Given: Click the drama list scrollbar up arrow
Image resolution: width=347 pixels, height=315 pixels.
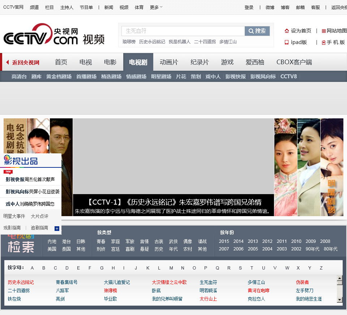Looking at the screenshot, I should (339, 278).
